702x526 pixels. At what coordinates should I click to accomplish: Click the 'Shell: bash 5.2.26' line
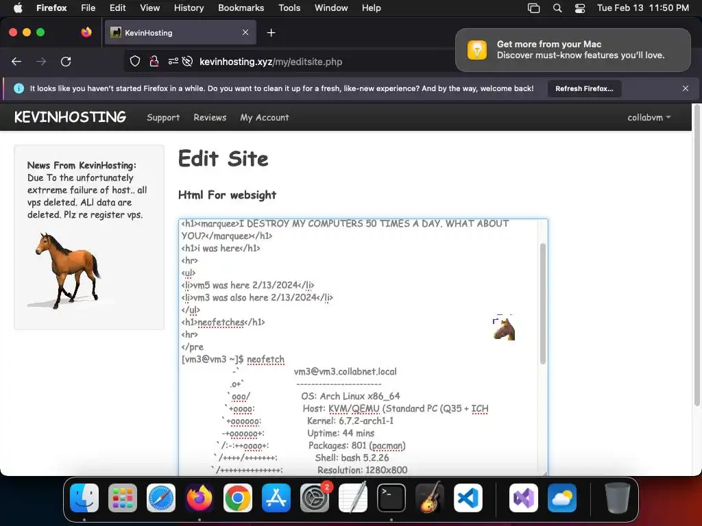352,458
